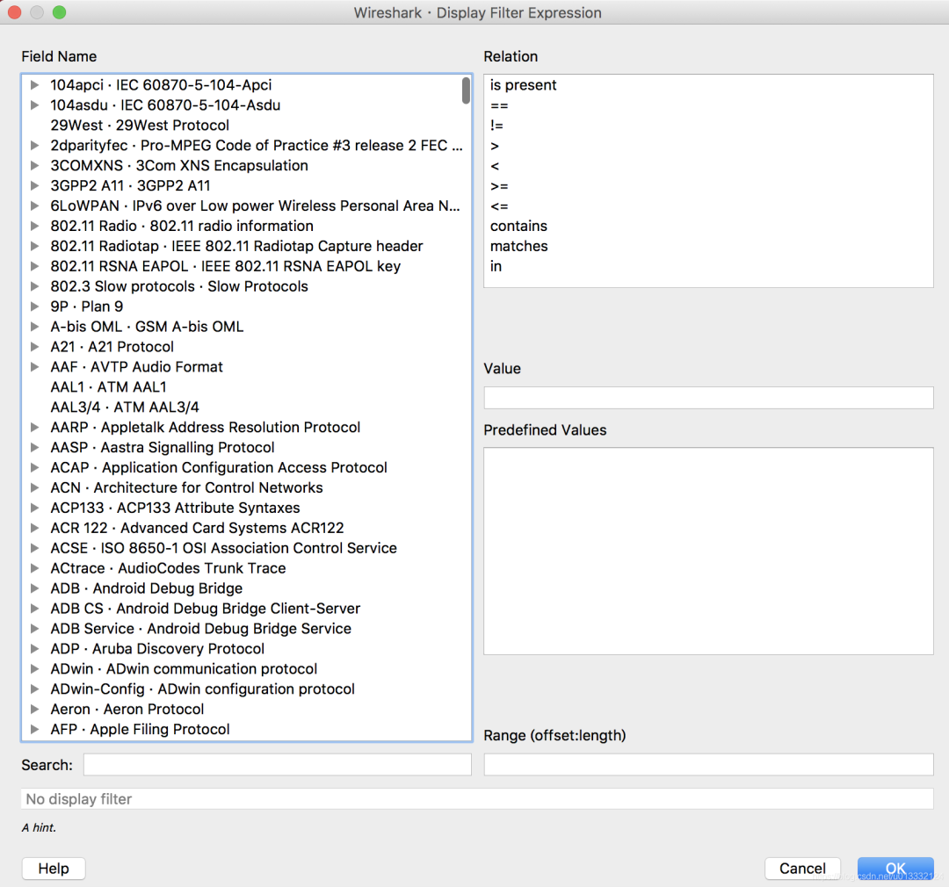Expand 802.11 Radiotap capture header fields
Screen dimensions: 949x887
coord(34,246)
